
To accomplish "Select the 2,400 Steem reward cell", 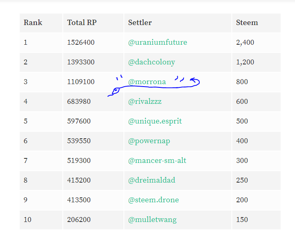I will [x=245, y=42].
